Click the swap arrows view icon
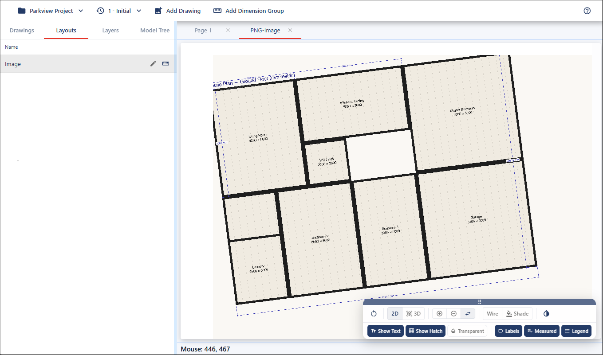603x355 pixels. tap(468, 313)
